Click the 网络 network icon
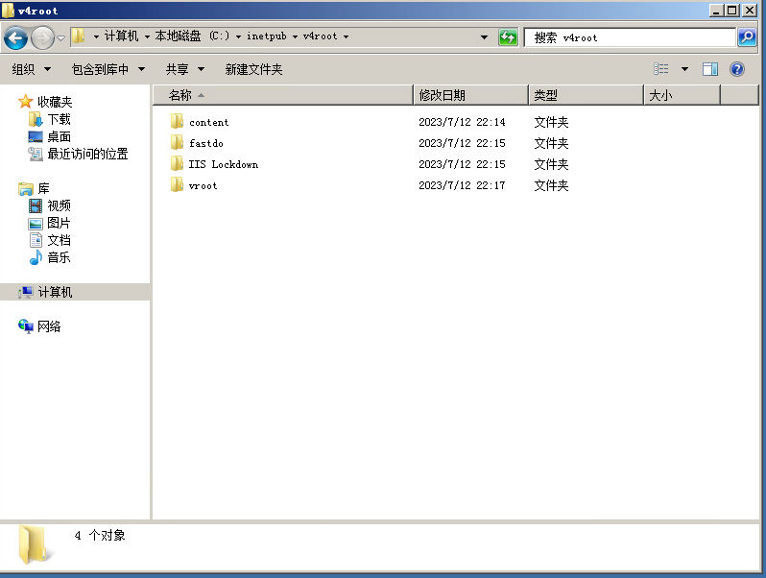 (x=25, y=325)
